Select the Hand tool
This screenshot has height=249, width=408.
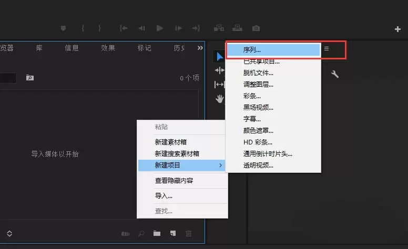pos(220,98)
